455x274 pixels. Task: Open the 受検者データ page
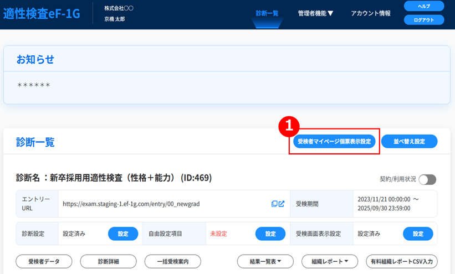click(44, 261)
